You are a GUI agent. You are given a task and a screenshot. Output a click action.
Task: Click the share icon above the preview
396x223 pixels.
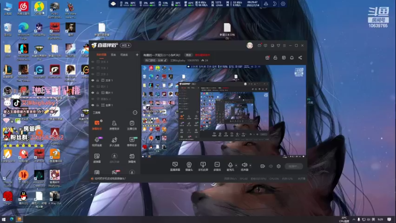300,57
